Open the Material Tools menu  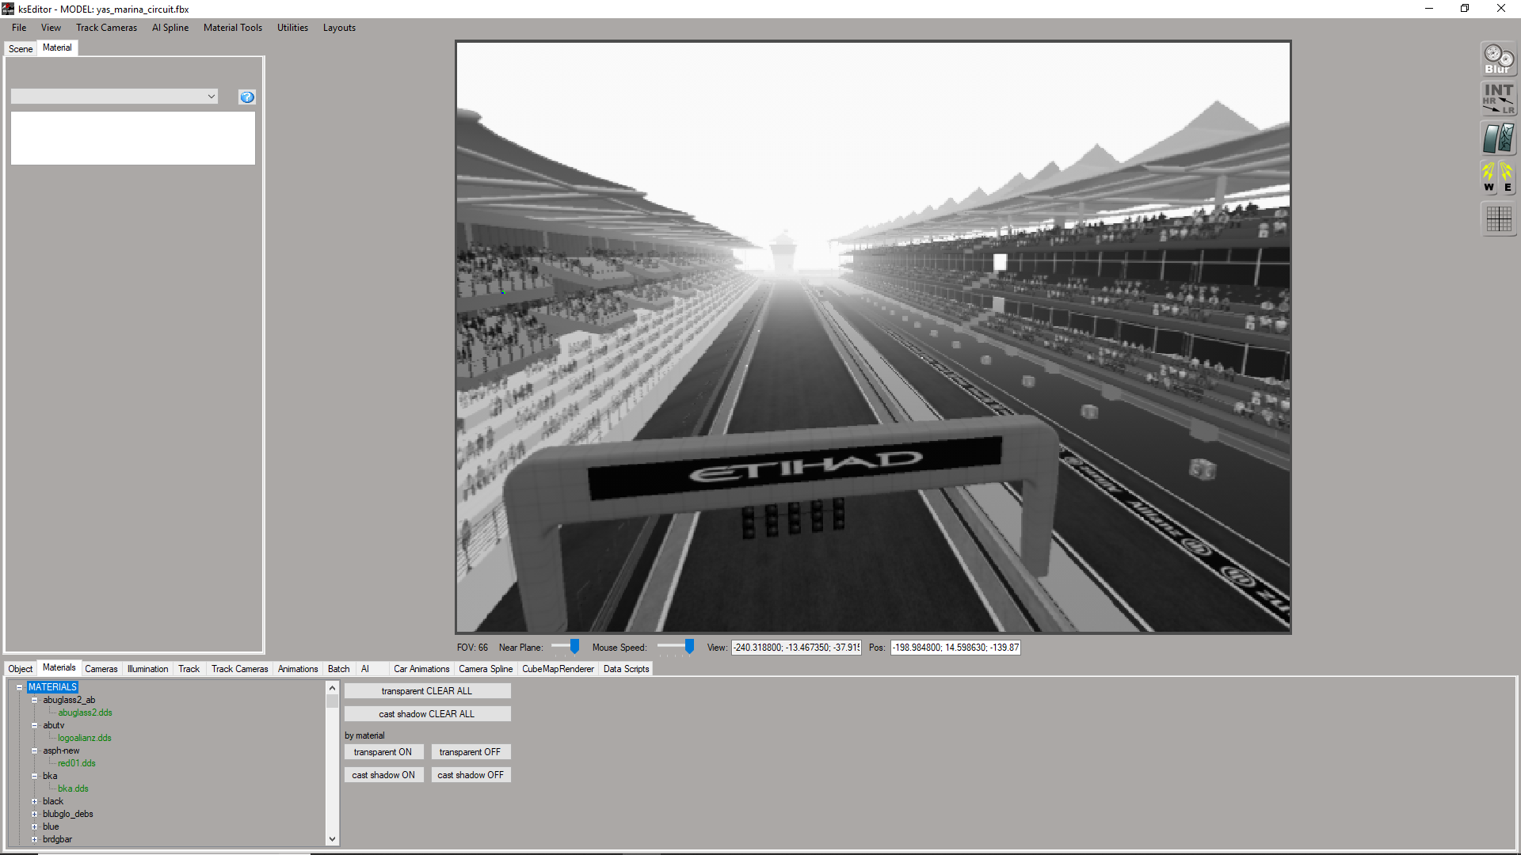pos(233,28)
